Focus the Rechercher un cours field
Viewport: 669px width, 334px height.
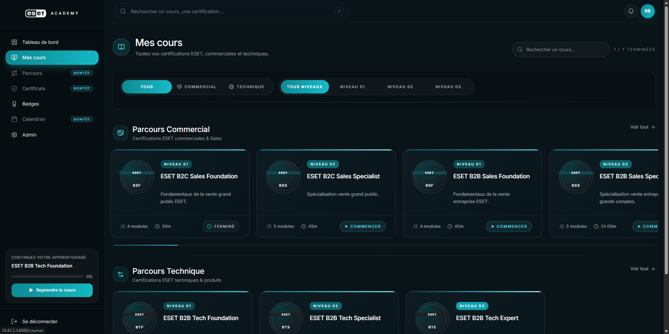tap(561, 49)
